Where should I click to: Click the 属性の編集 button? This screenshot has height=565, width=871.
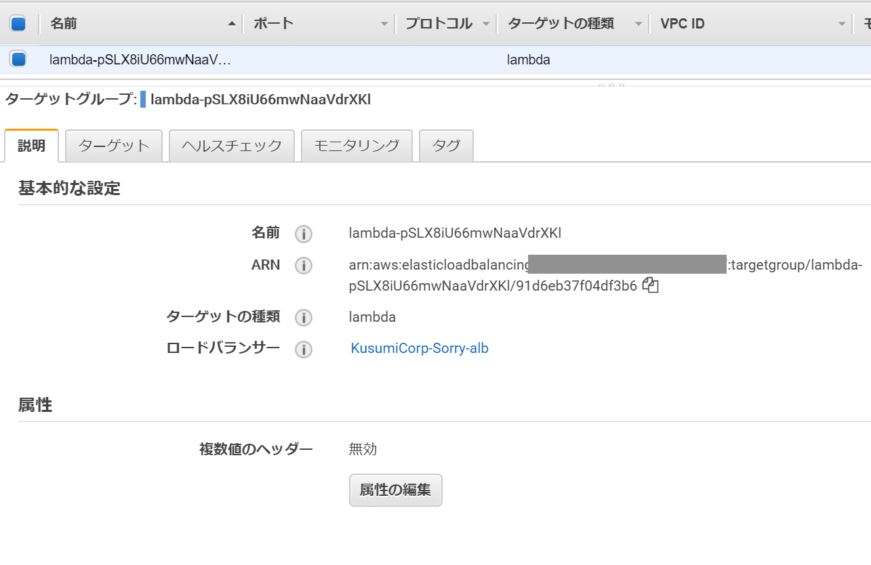(x=395, y=490)
